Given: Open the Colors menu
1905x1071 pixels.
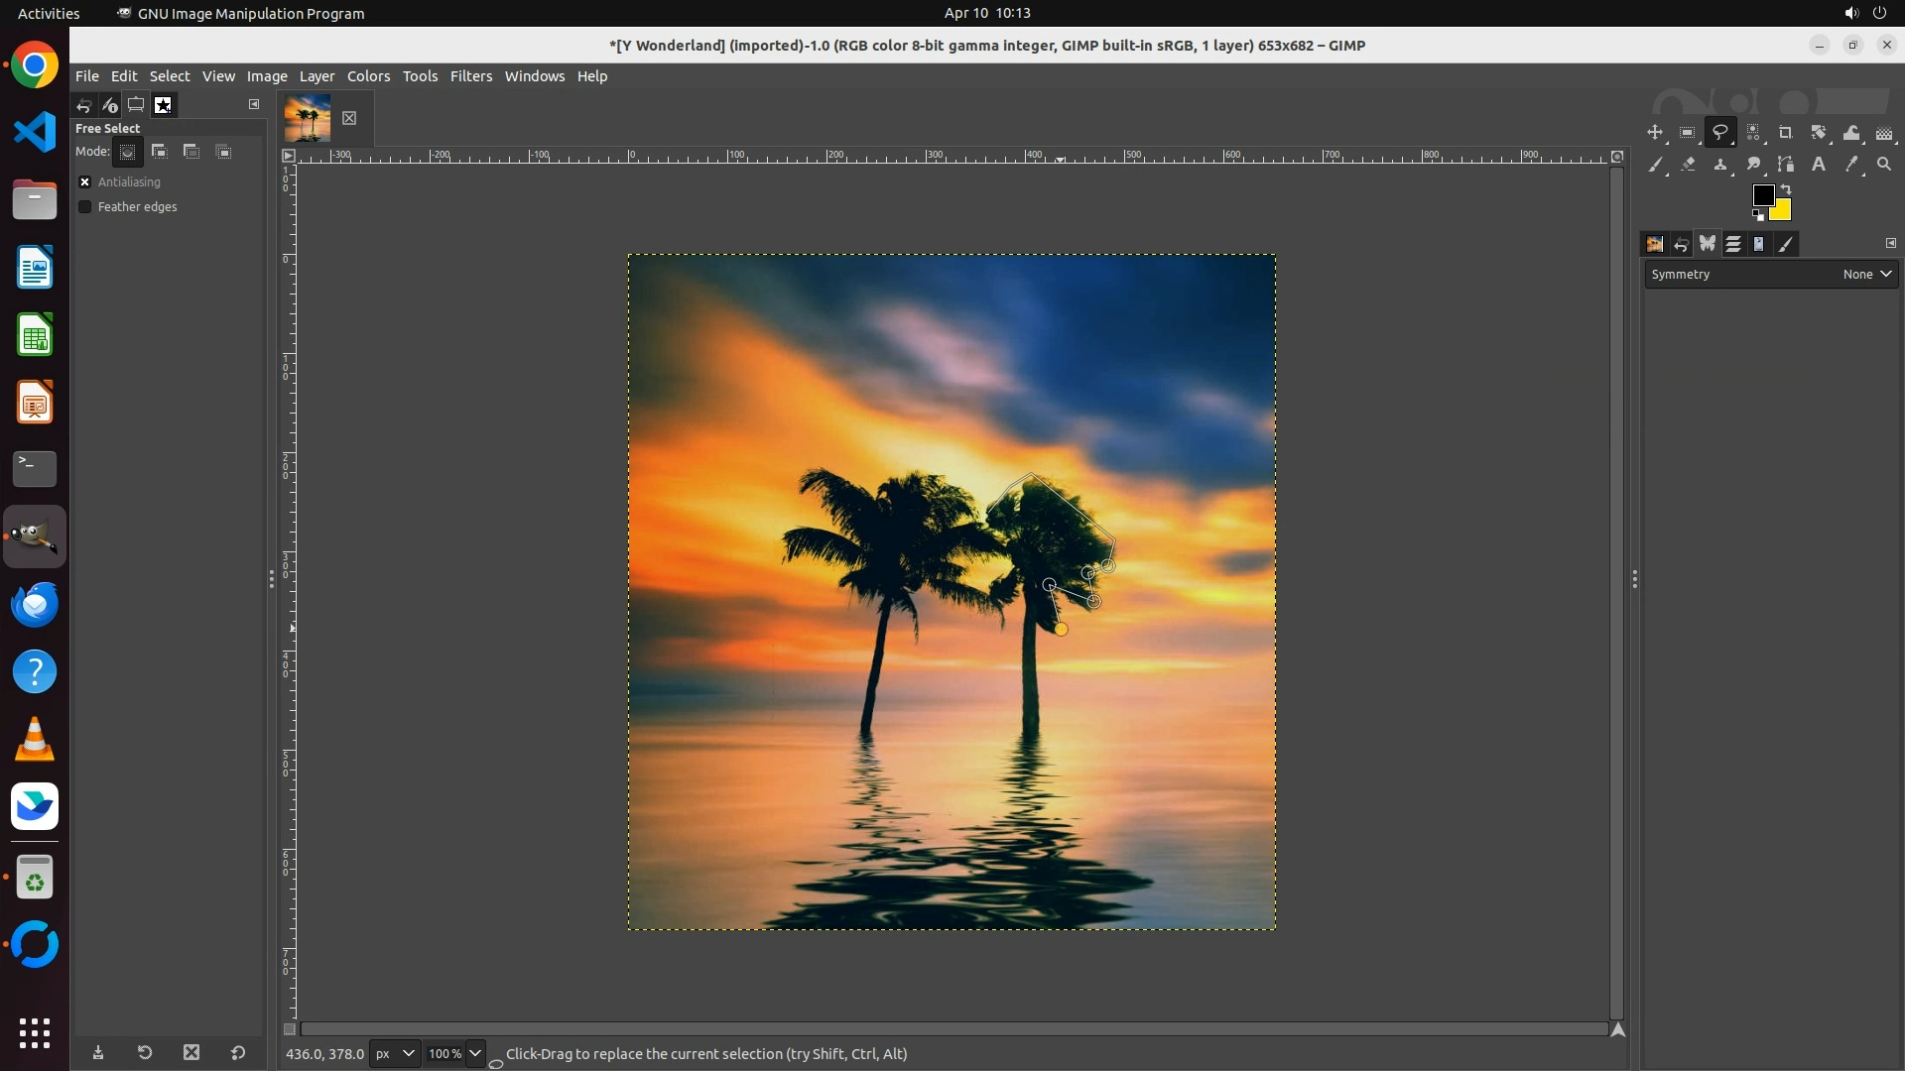Looking at the screenshot, I should coord(368,76).
